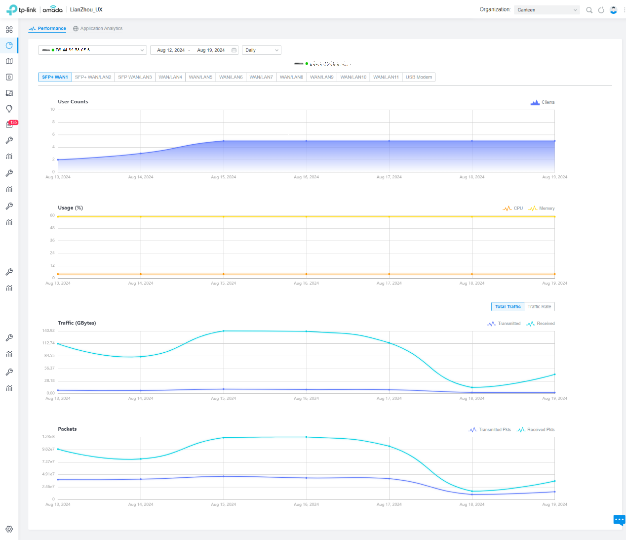Click the Packets chart title
Screen dimensions: 626x540
[67, 429]
